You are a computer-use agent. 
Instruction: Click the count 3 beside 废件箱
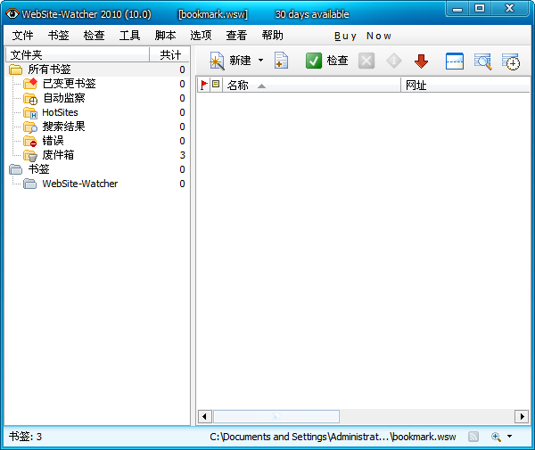pyautogui.click(x=183, y=155)
